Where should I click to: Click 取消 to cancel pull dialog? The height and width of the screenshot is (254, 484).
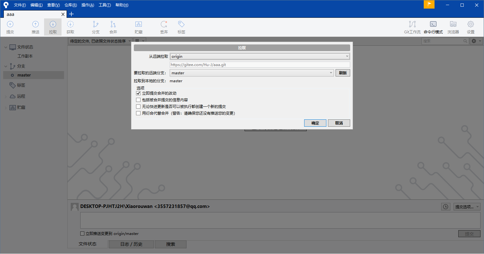pos(339,123)
